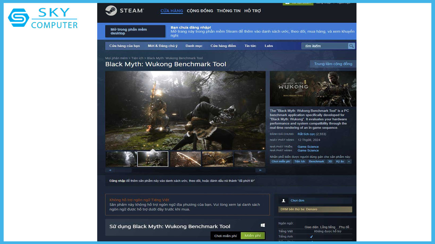Select the Tiện ích tag
Image resolution: width=435 pixels, height=244 pixels.
tap(300, 162)
